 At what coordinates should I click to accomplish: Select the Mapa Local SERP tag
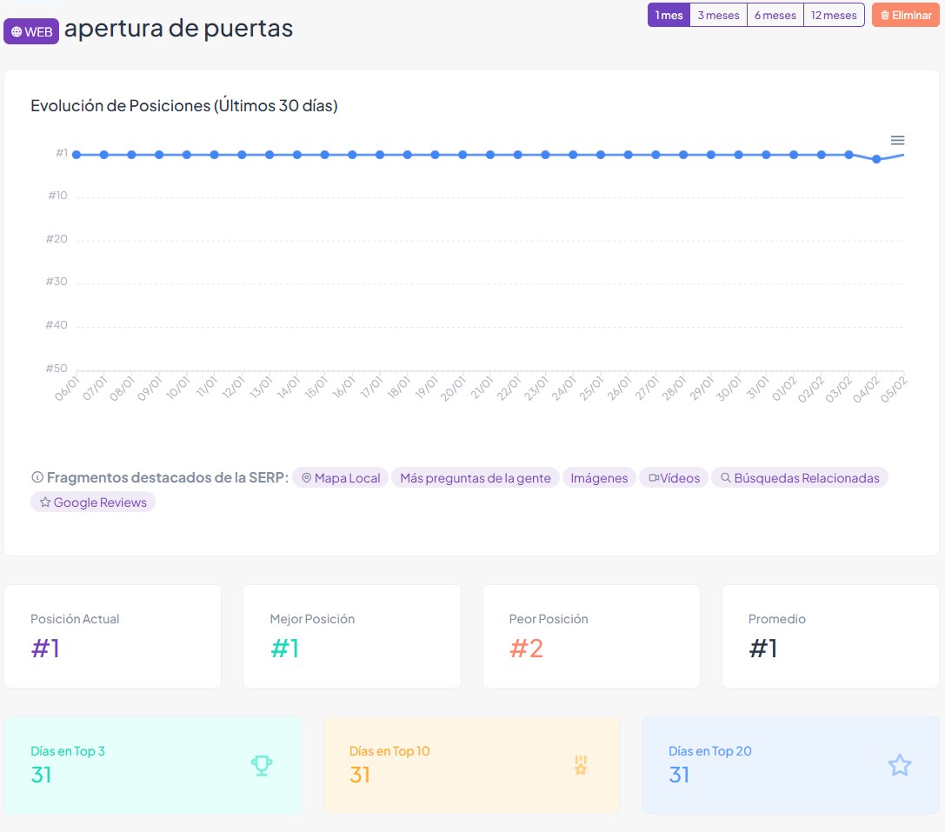click(340, 478)
